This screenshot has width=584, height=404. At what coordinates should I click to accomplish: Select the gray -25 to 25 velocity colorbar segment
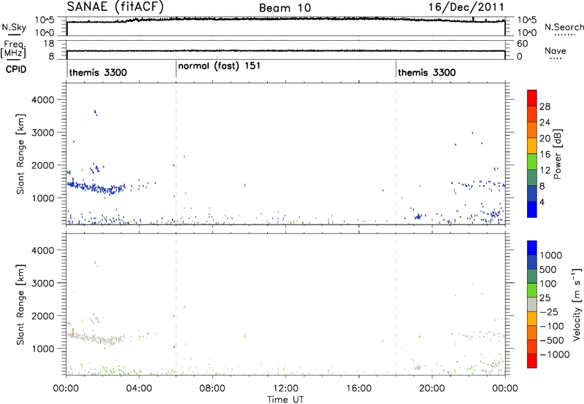pos(532,304)
